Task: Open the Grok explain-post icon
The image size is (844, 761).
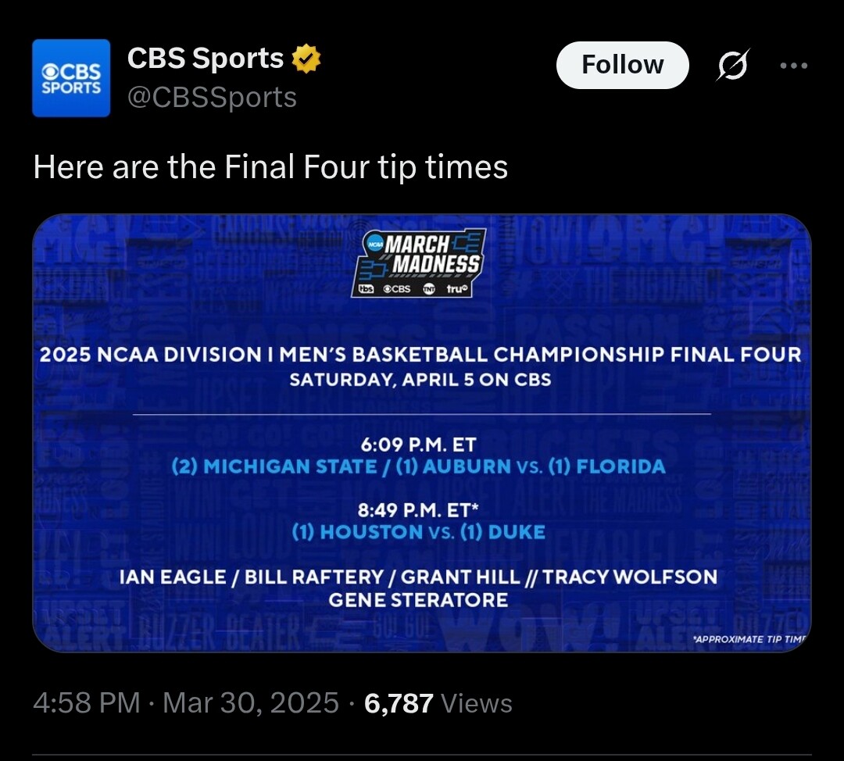Action: (x=732, y=65)
